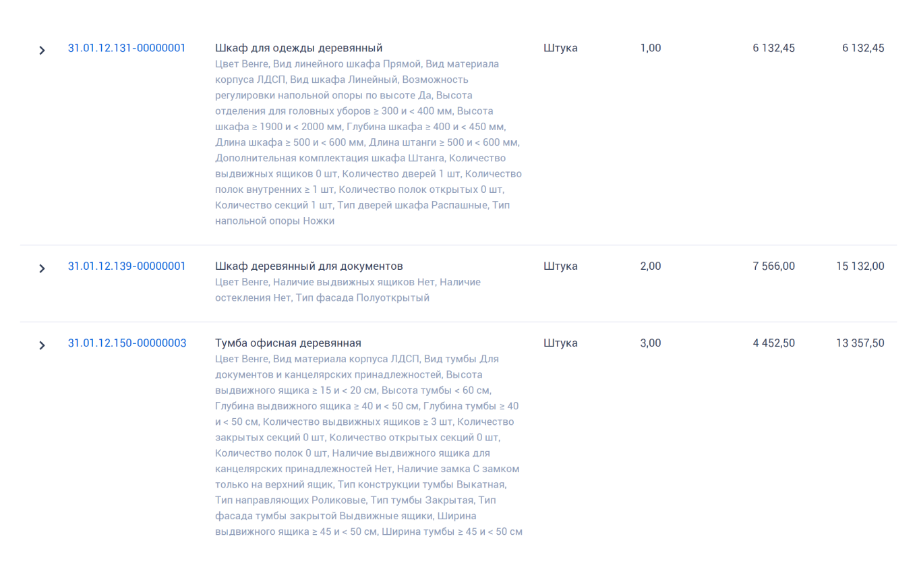This screenshot has width=917, height=580.
Task: Expand the wooden document cabinet row
Action: [42, 268]
